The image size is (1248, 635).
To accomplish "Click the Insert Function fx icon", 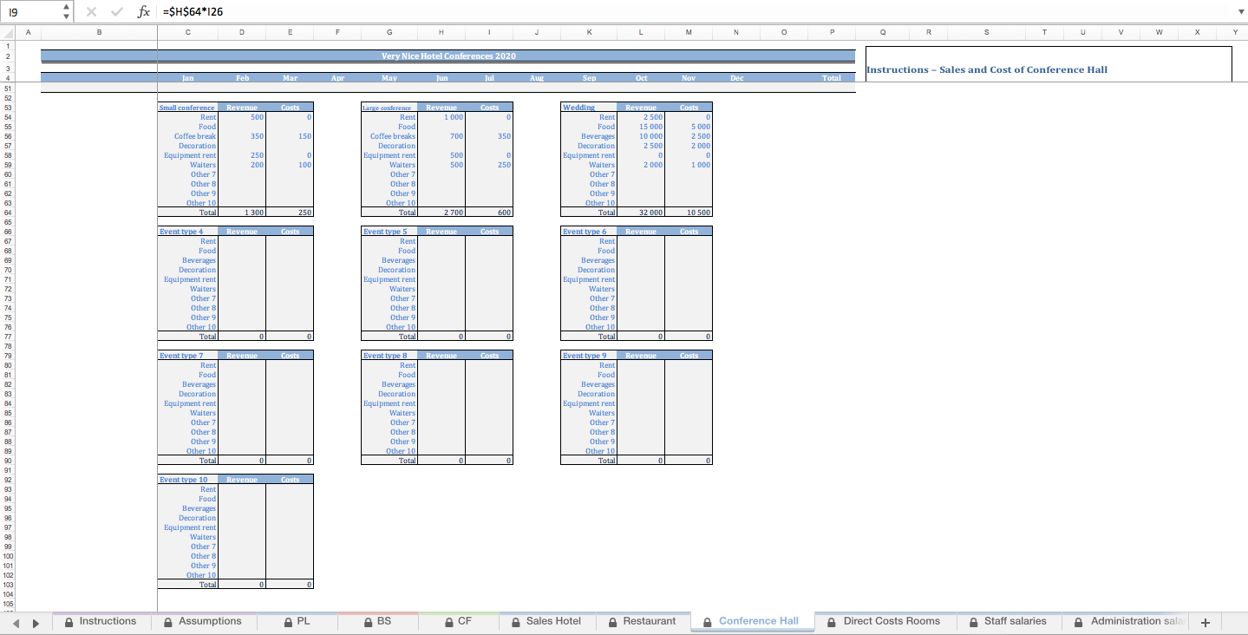I will point(145,13).
